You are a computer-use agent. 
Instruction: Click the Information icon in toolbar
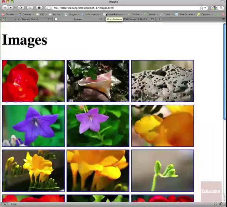pyautogui.click(x=83, y=14)
